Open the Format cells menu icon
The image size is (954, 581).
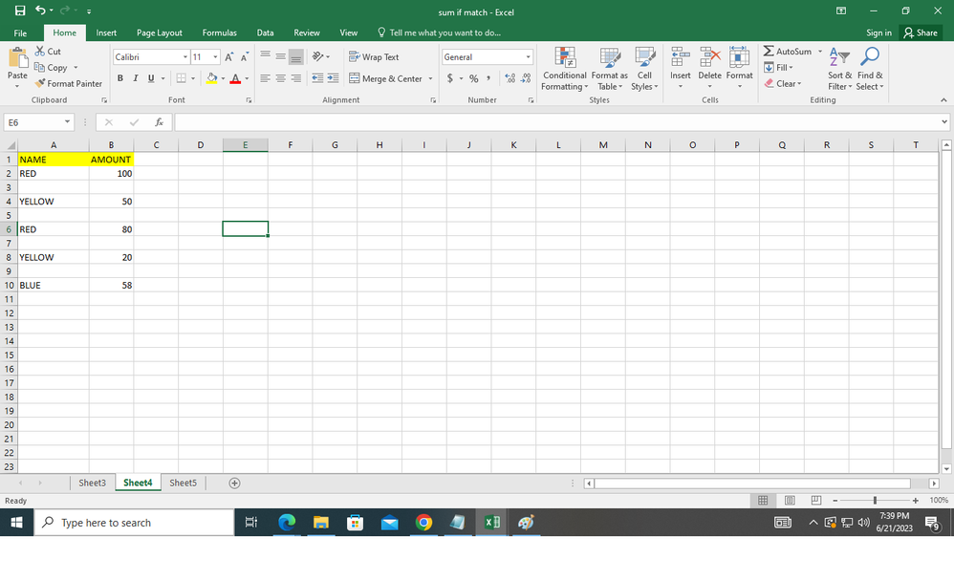point(739,56)
